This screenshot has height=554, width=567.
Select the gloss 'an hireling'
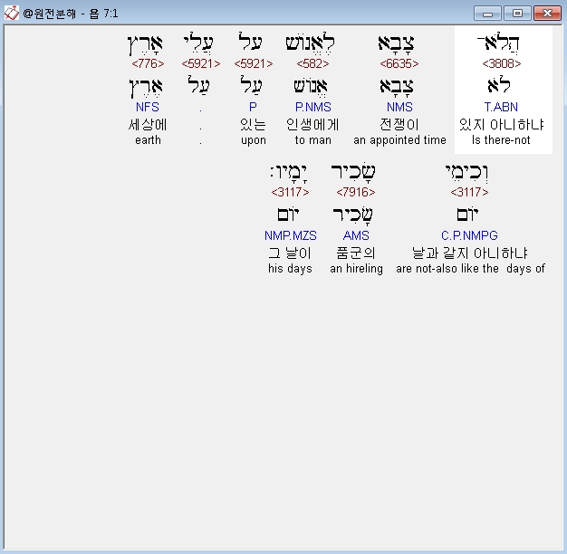[356, 269]
